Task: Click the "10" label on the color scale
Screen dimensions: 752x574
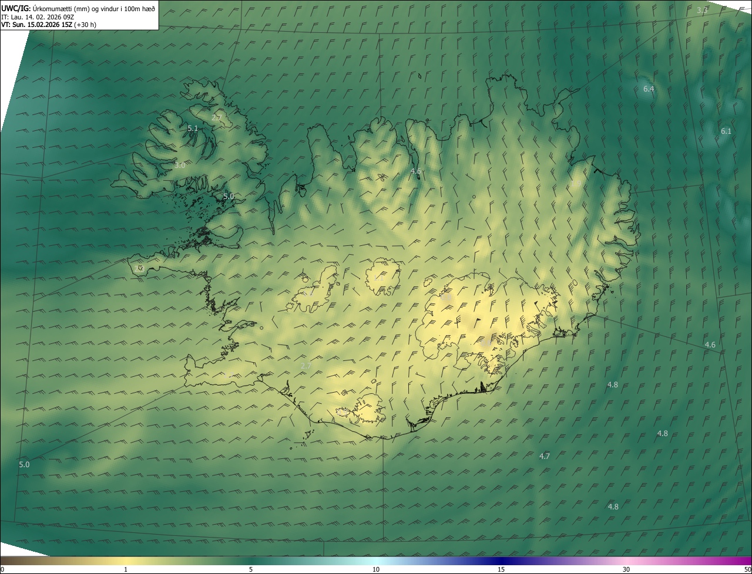Action: 376,570
